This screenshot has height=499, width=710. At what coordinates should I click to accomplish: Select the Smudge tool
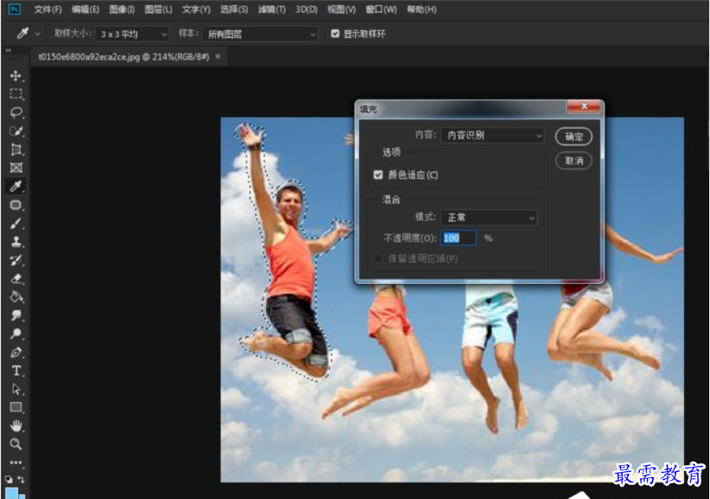(x=17, y=315)
